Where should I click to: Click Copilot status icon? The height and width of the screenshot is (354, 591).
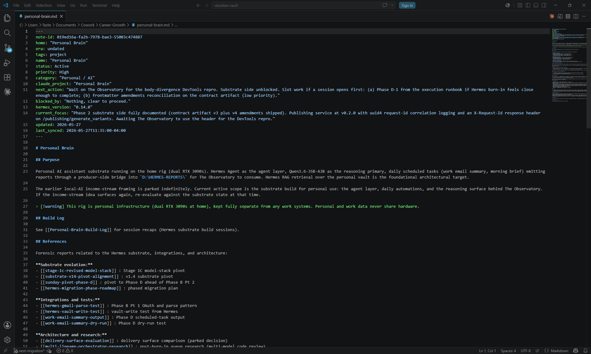(576, 351)
